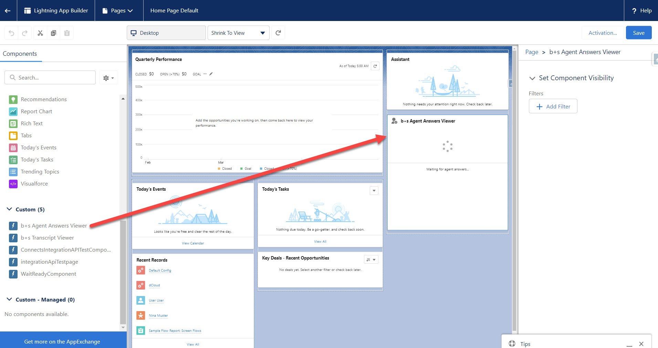Click the Page breadcrumb link
This screenshot has width=658, height=348.
coord(532,52)
